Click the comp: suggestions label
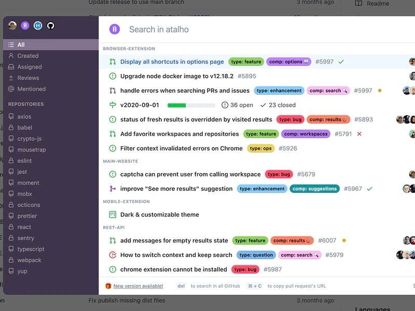Screen dimensions: 415x311 314,189
